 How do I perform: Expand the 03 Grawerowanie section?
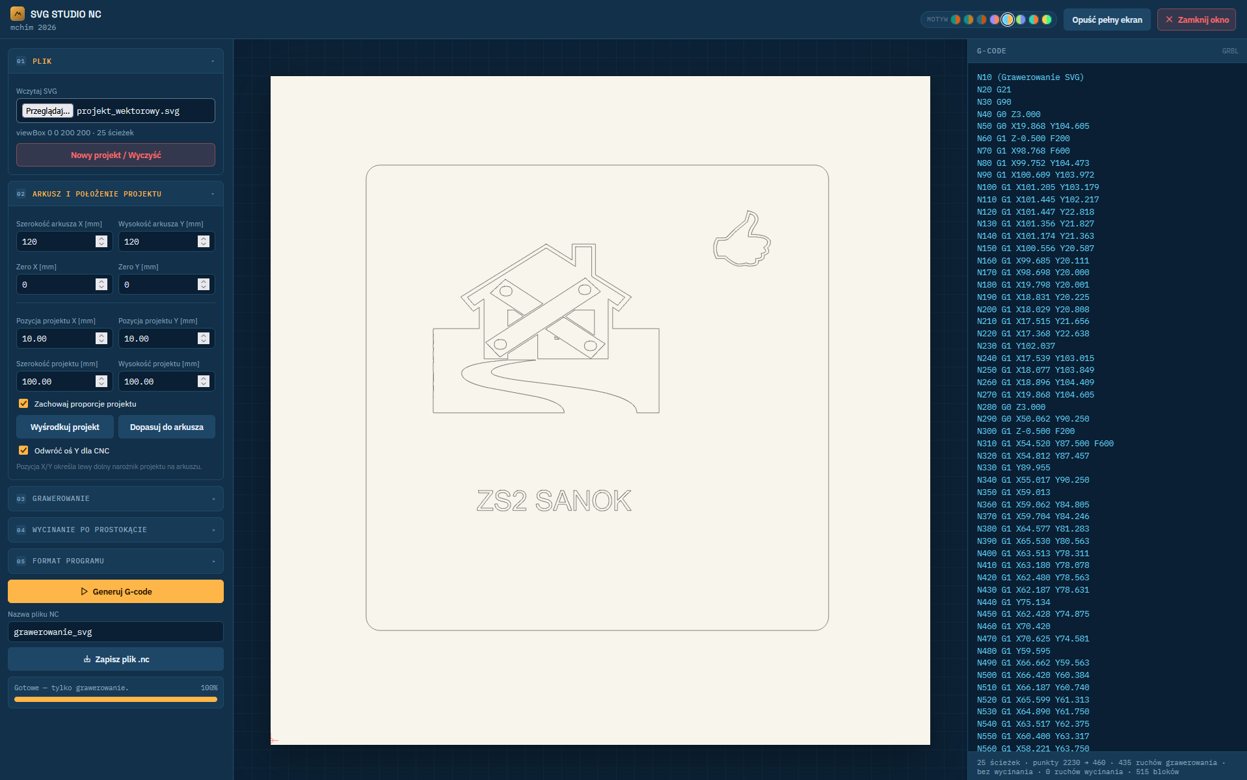click(116, 498)
